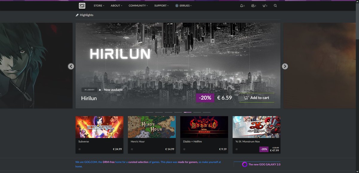Open the notifications bell icon
The width and height of the screenshot is (359, 173).
[x=242, y=6]
